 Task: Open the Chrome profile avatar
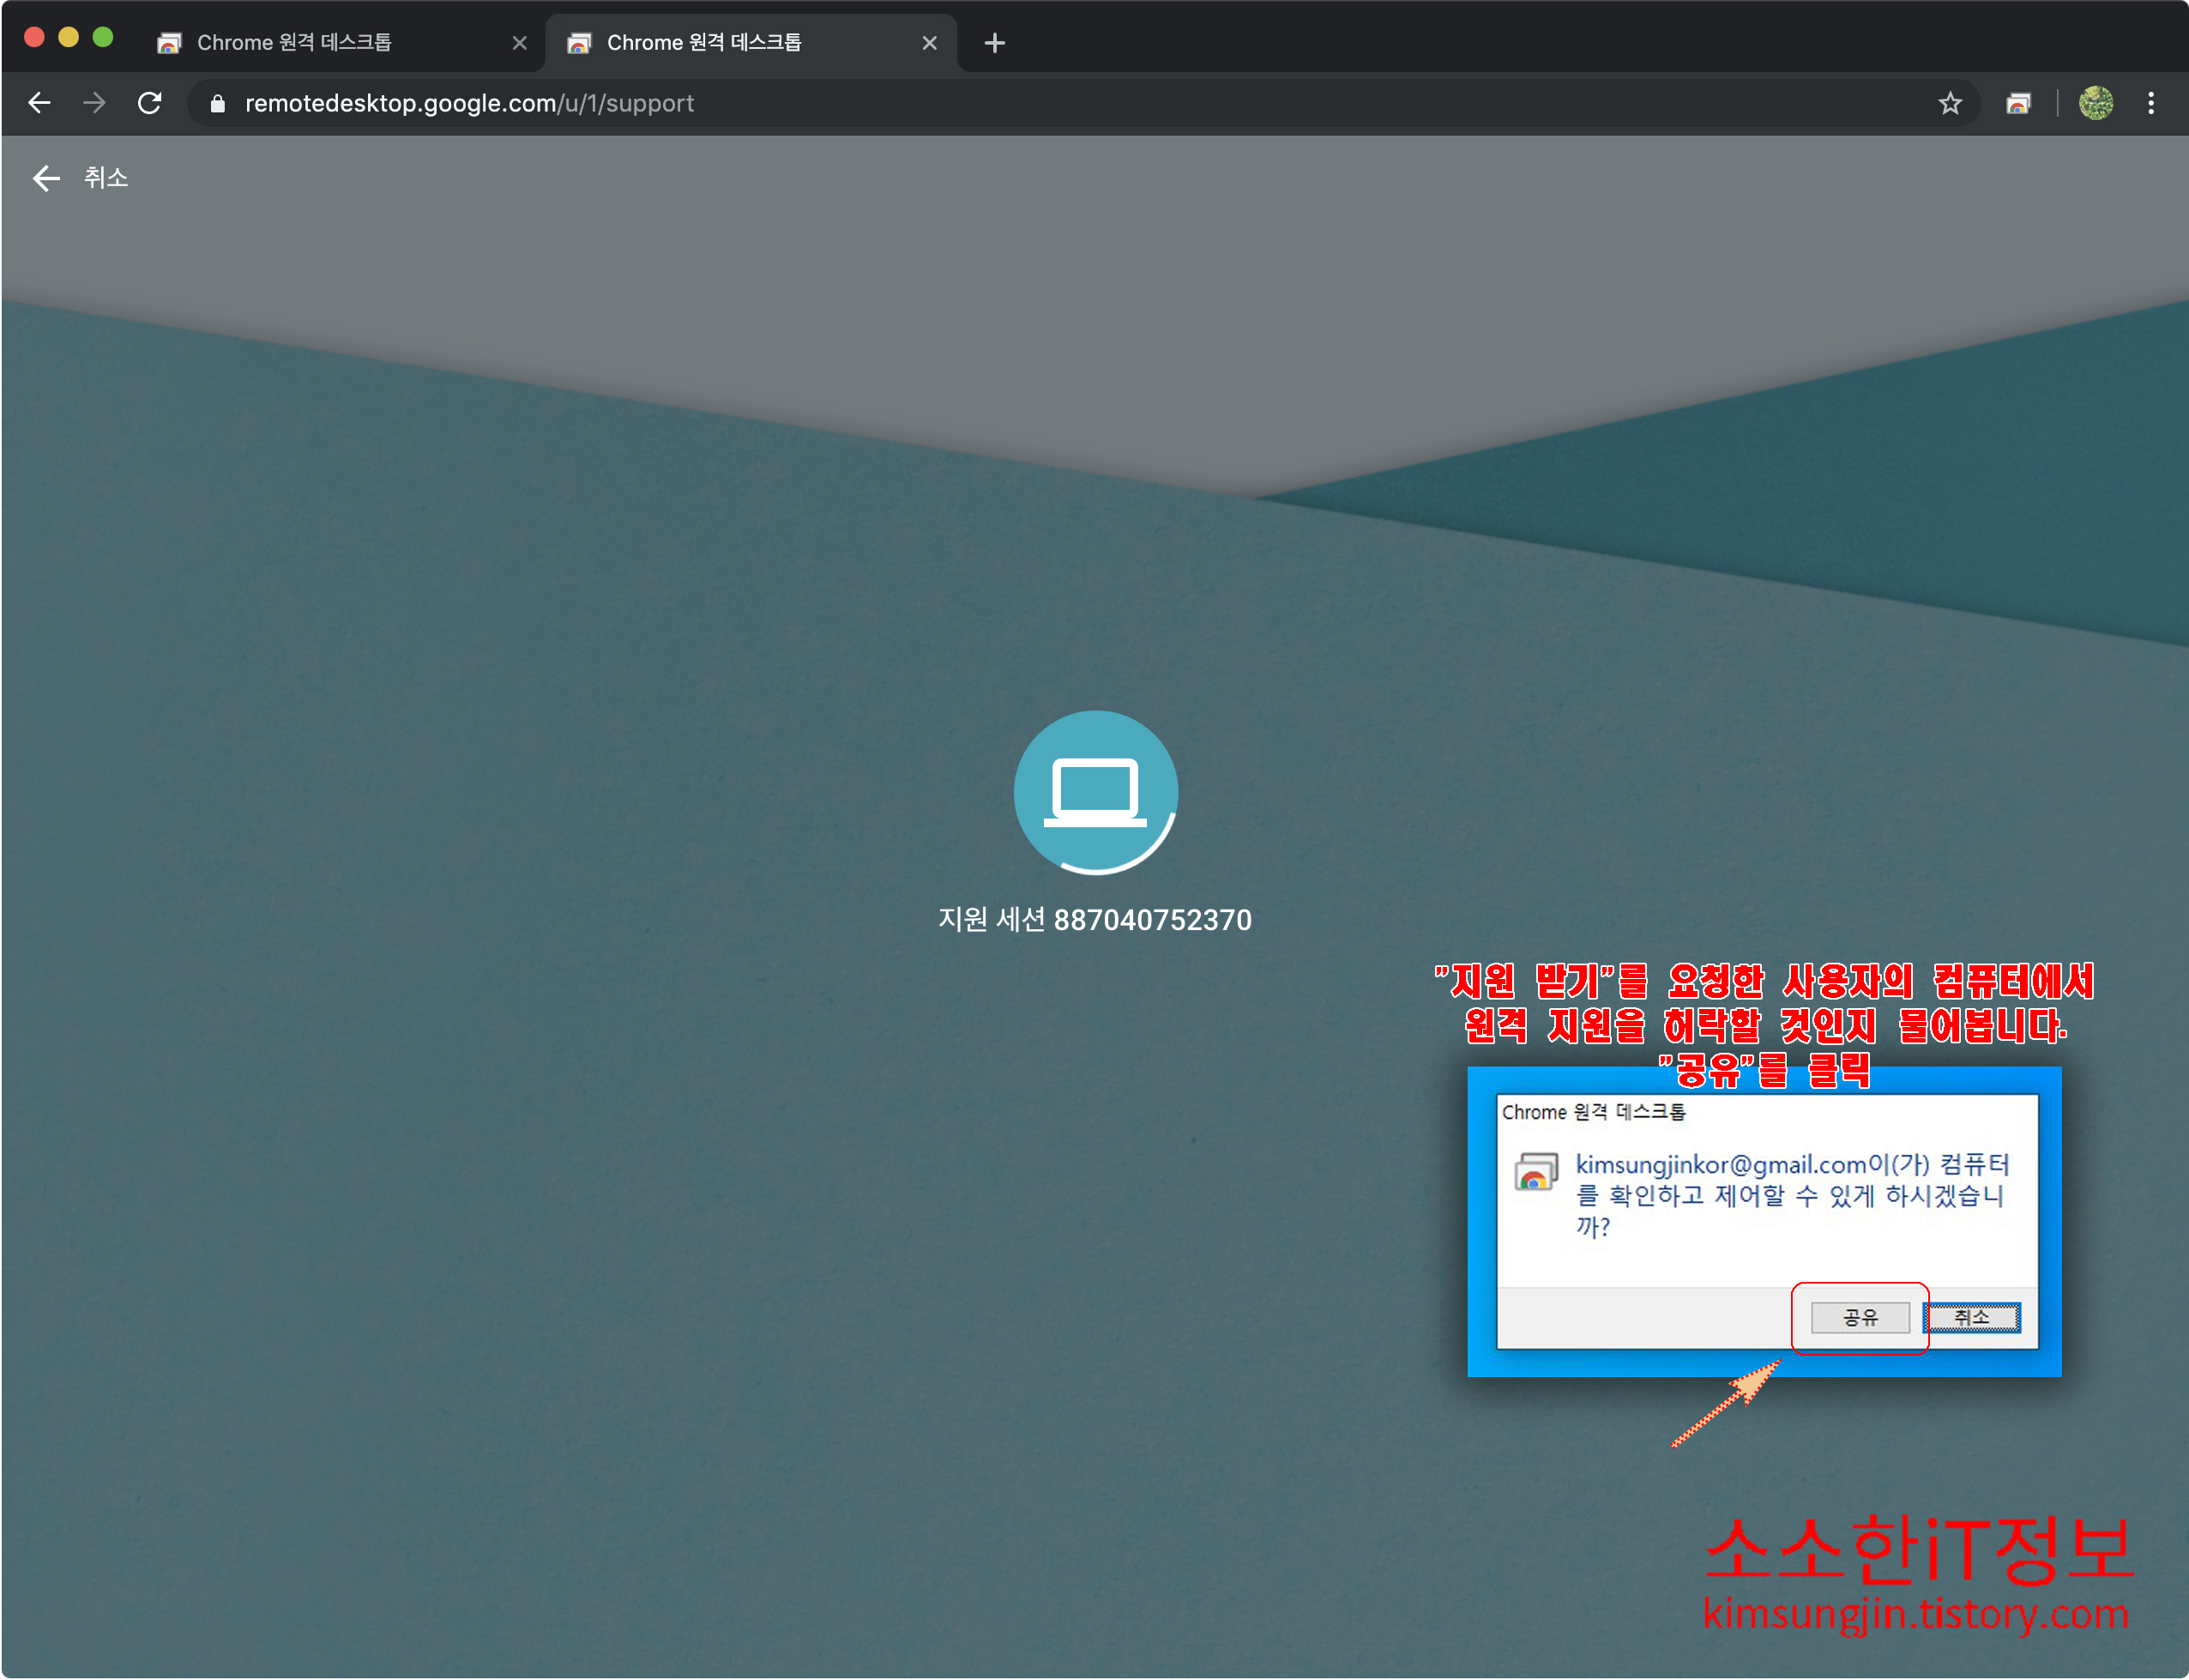(x=2095, y=103)
